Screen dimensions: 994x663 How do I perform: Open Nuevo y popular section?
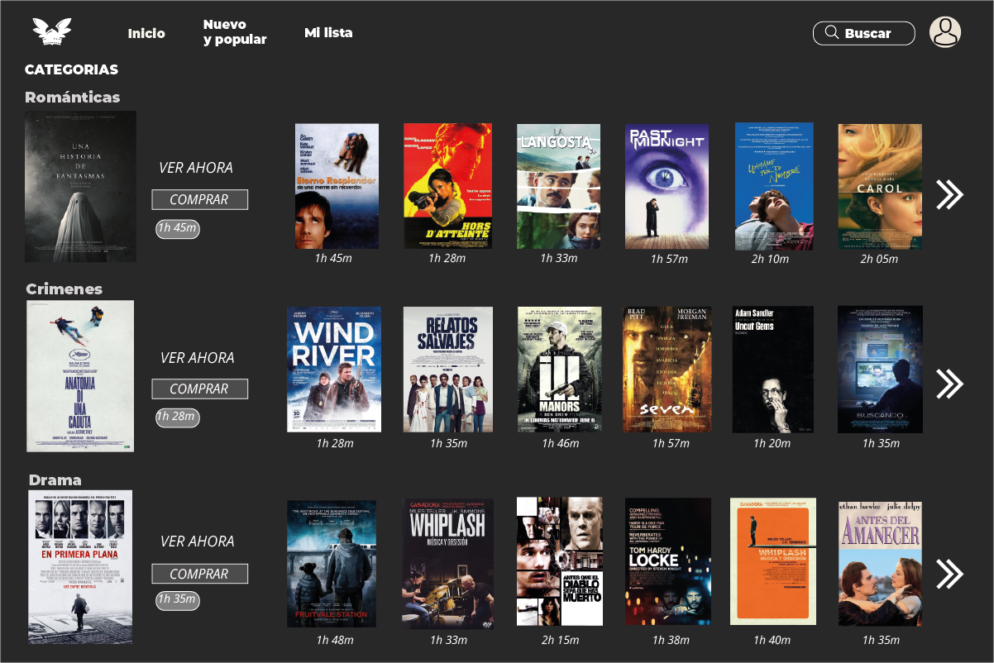[235, 32]
